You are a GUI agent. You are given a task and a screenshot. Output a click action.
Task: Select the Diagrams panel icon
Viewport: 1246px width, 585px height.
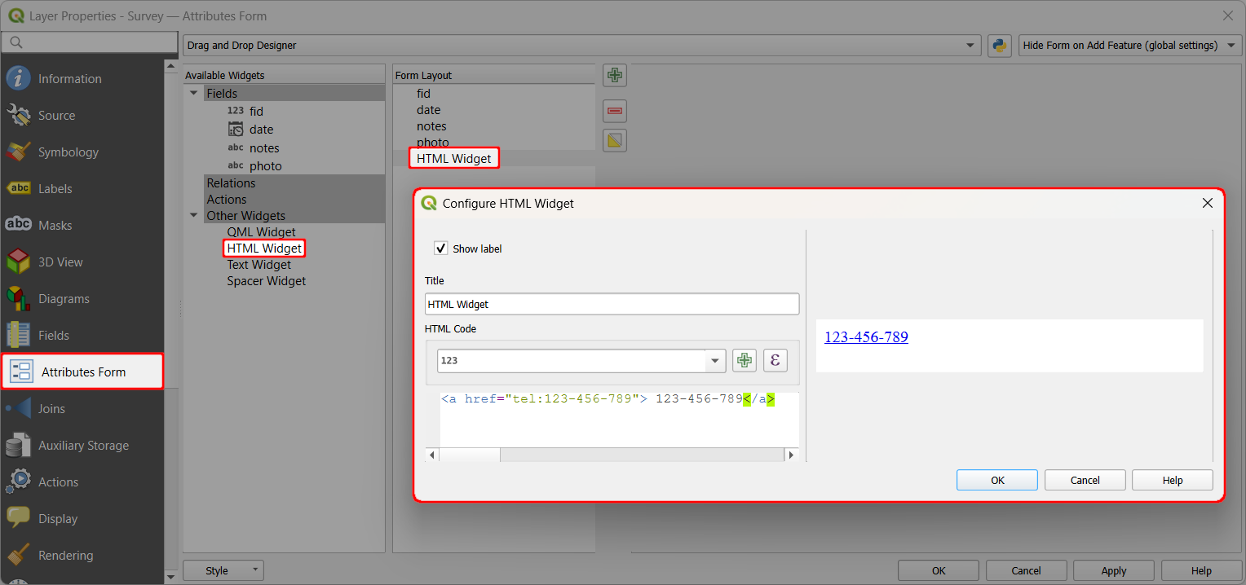point(18,298)
